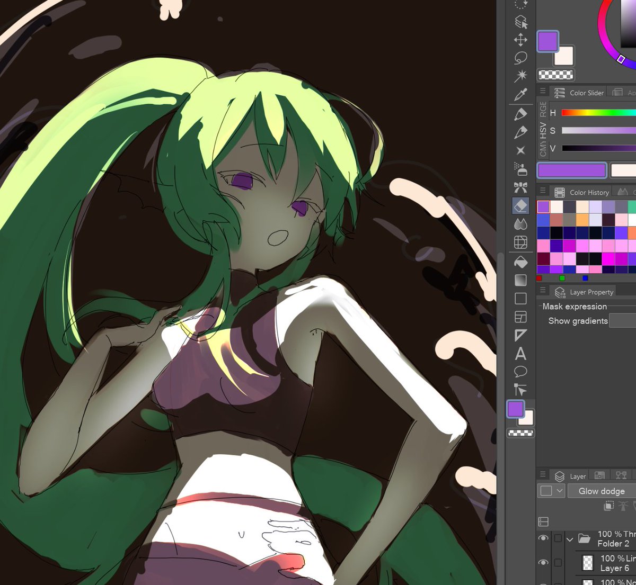Hide the Folder 2 layer folder
636x585 pixels.
coord(543,538)
